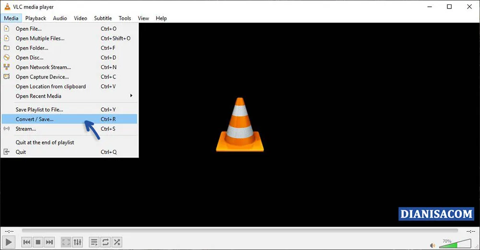Choose Open File... menu entry
The height and width of the screenshot is (250, 480).
pos(70,29)
